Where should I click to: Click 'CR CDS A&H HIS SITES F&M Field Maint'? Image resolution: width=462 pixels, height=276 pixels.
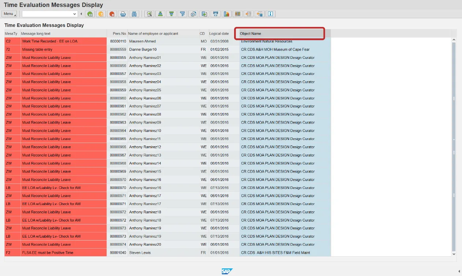[x=285, y=253]
